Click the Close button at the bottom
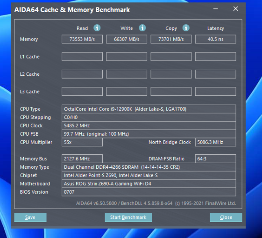262x238 pixels. [226, 217]
